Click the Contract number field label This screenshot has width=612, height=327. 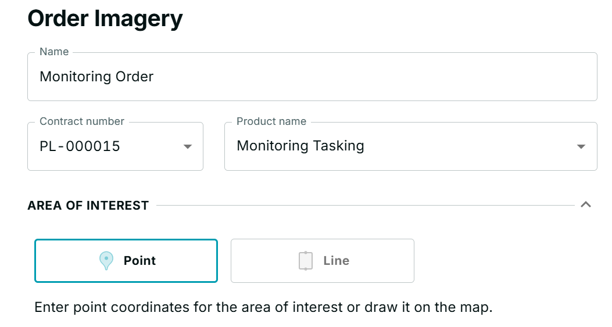tap(82, 121)
